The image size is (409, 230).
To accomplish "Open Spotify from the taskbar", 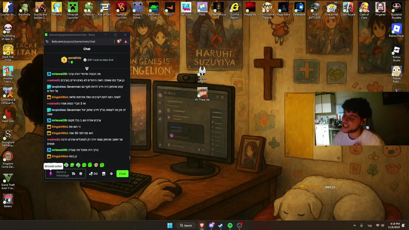I will coord(230,226).
